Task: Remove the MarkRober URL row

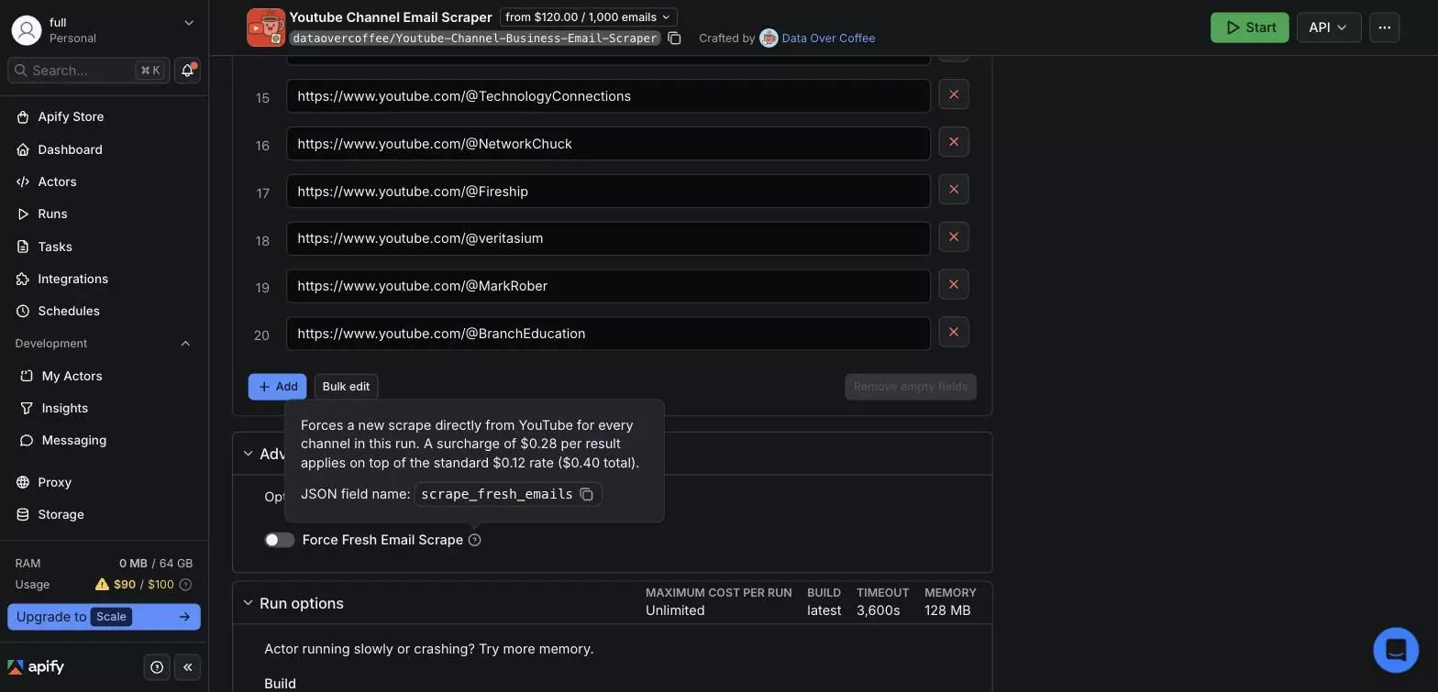Action: tap(954, 285)
